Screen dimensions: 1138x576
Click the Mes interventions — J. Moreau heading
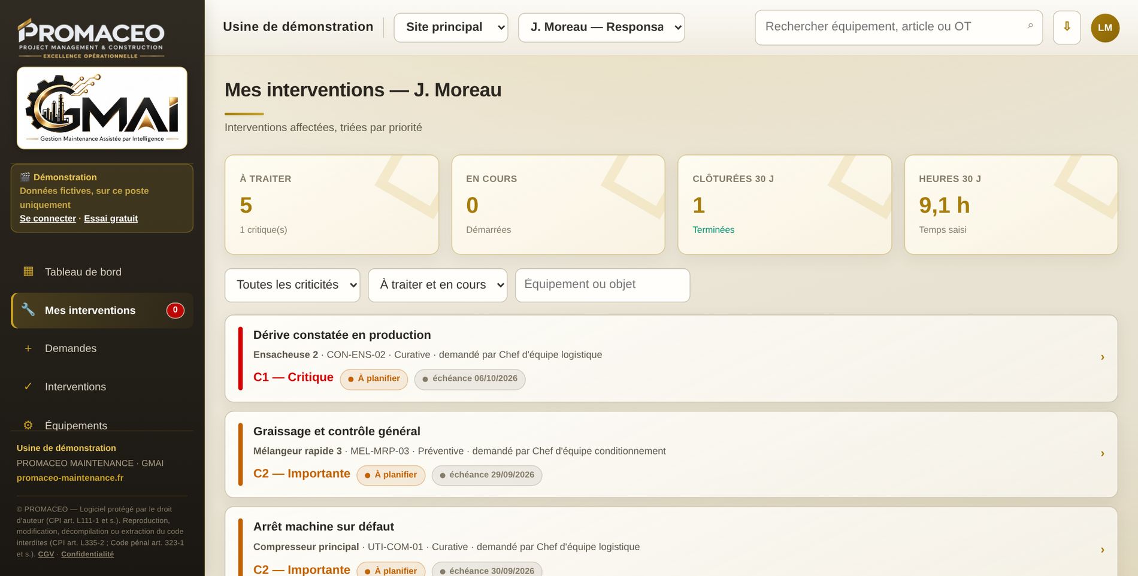tap(363, 90)
